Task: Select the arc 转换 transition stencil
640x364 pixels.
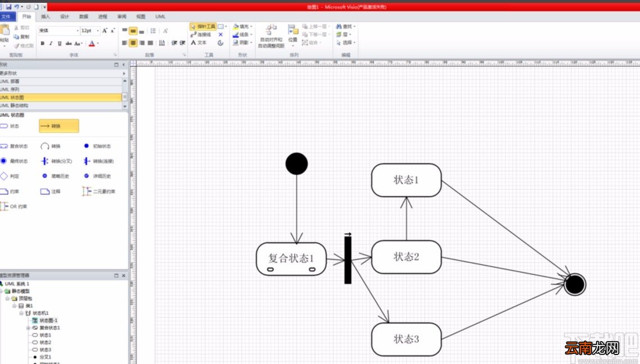Action: [x=50, y=146]
